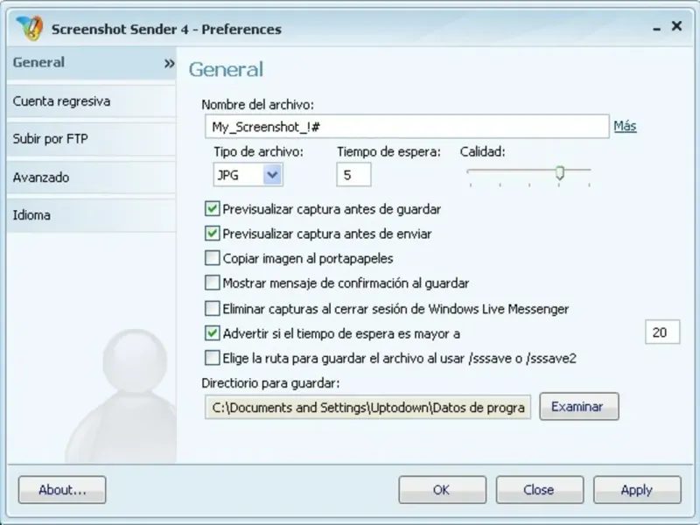This screenshot has width=700, height=525.
Task: Select the Idioma section
Action: coord(31,214)
